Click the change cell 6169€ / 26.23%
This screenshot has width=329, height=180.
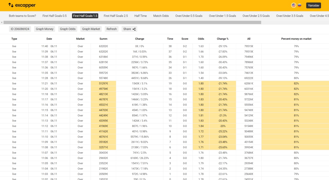click(x=140, y=158)
